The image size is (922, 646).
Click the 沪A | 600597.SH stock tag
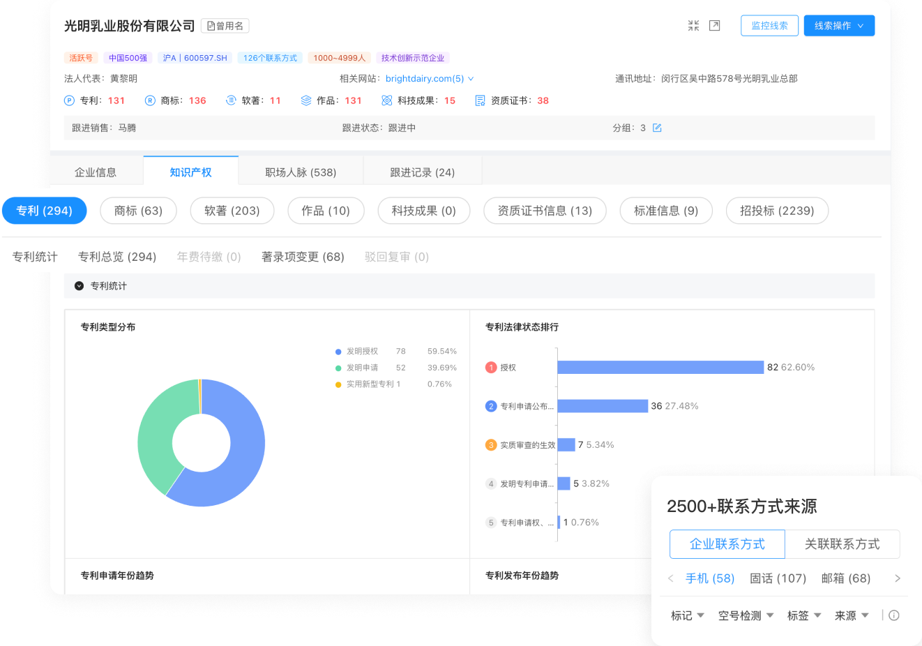click(x=195, y=58)
